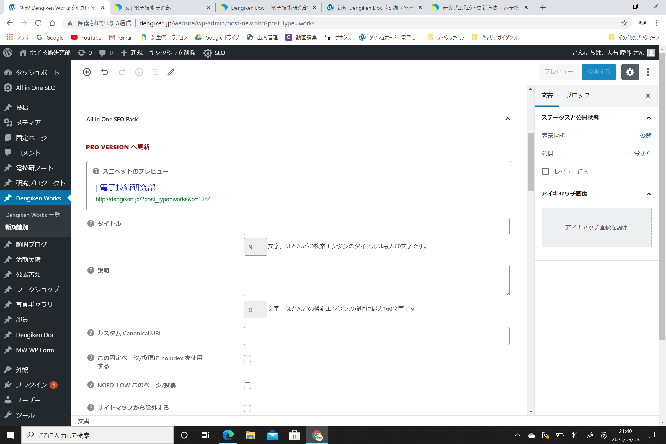This screenshot has height=444, width=666.
Task: Open SEO menu in admin bar
Action: [x=214, y=53]
